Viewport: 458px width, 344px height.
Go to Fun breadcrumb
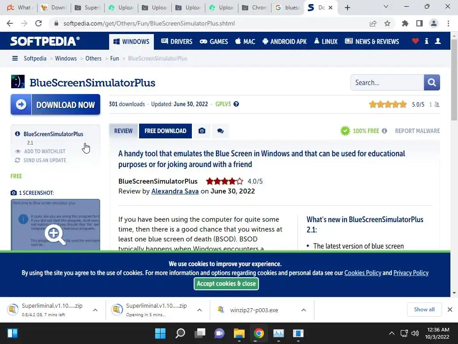[x=114, y=59]
